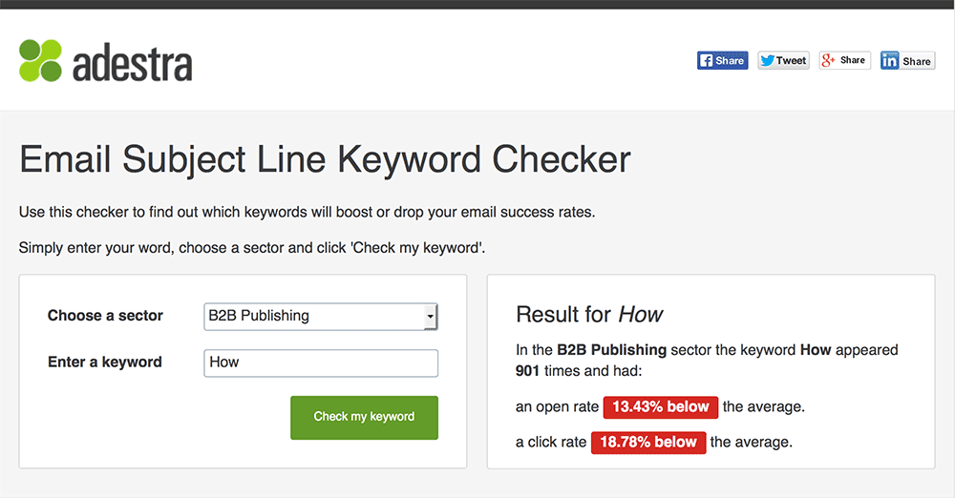Share using the Google+ button
955x498 pixels.
click(x=845, y=60)
